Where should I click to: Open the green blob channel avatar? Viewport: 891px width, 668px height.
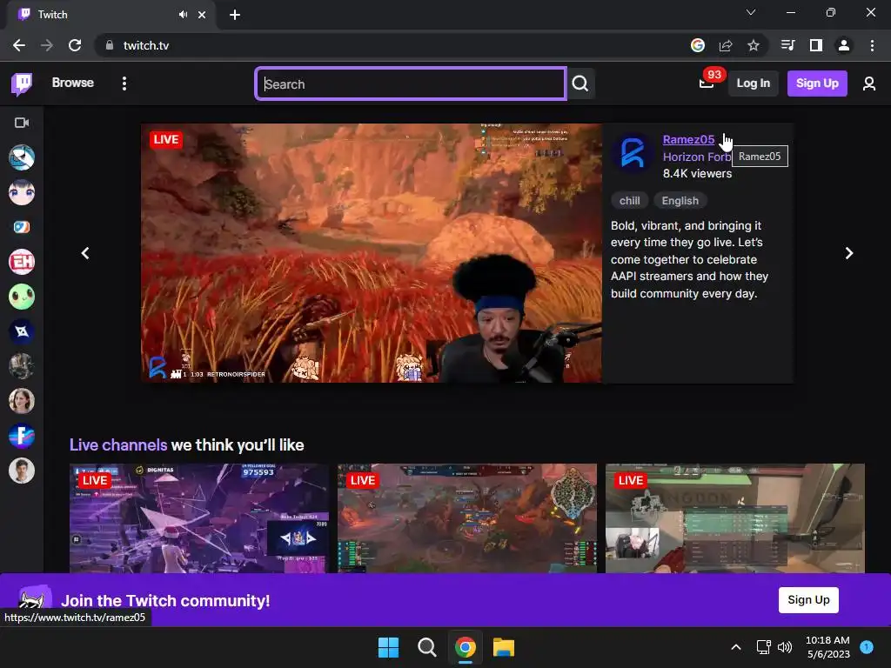22,297
